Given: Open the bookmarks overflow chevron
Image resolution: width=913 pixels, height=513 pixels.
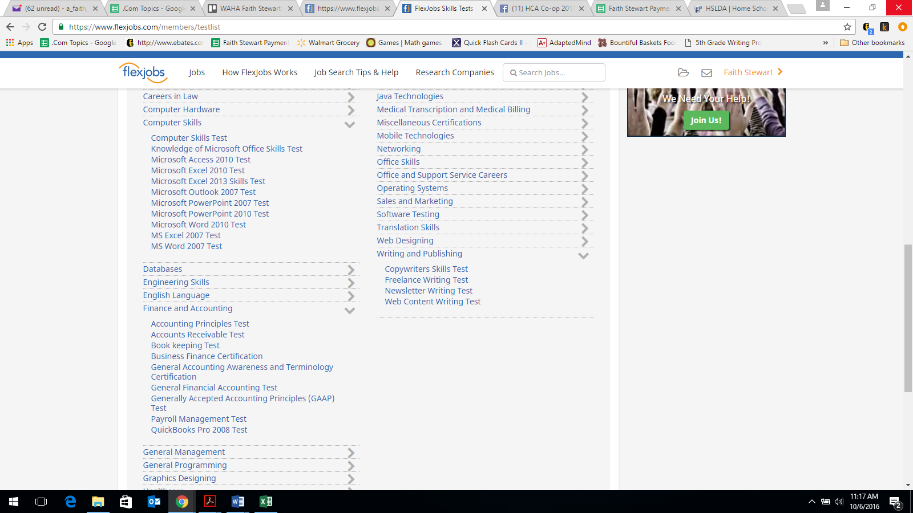Looking at the screenshot, I should tap(825, 43).
